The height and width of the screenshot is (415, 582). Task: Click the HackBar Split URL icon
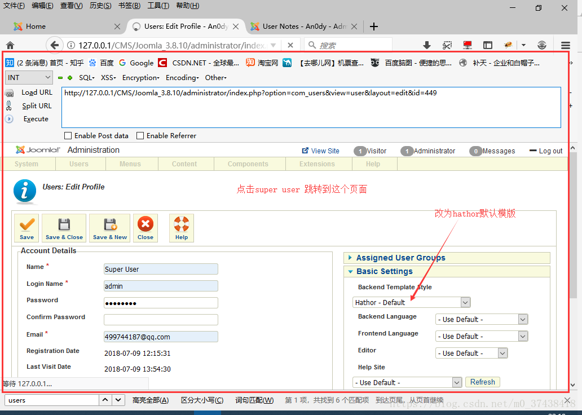click(9, 106)
